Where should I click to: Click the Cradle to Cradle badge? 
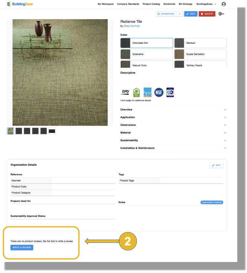(x=170, y=92)
